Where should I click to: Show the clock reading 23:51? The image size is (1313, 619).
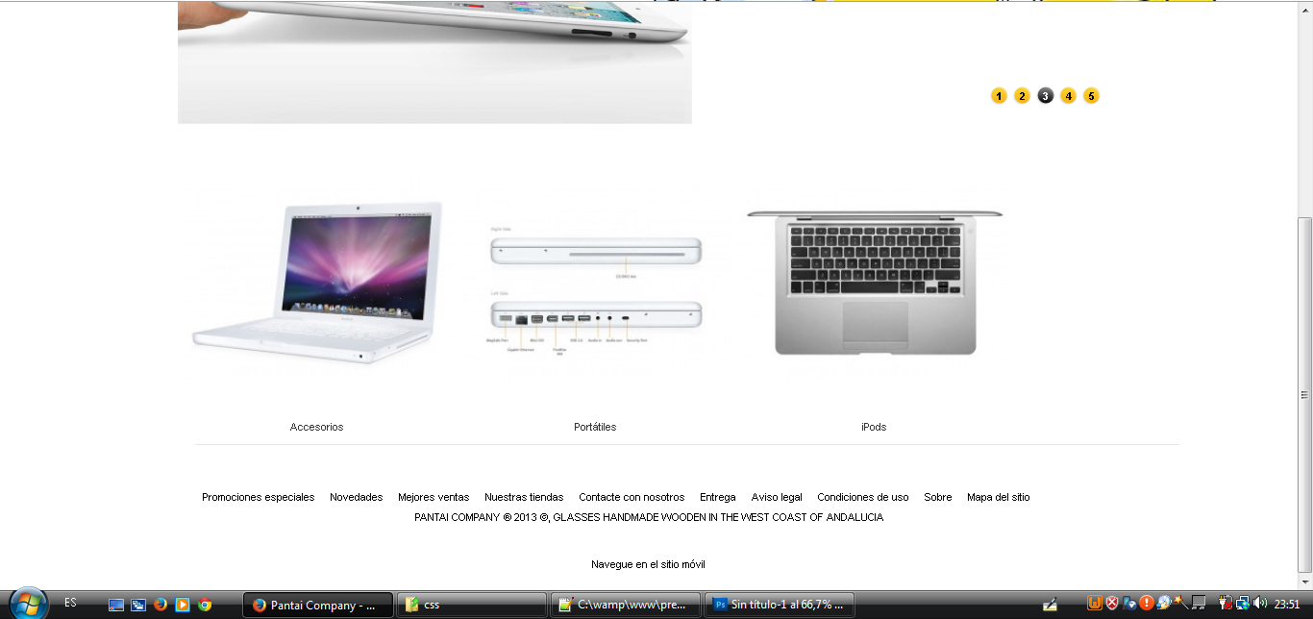tap(1287, 605)
